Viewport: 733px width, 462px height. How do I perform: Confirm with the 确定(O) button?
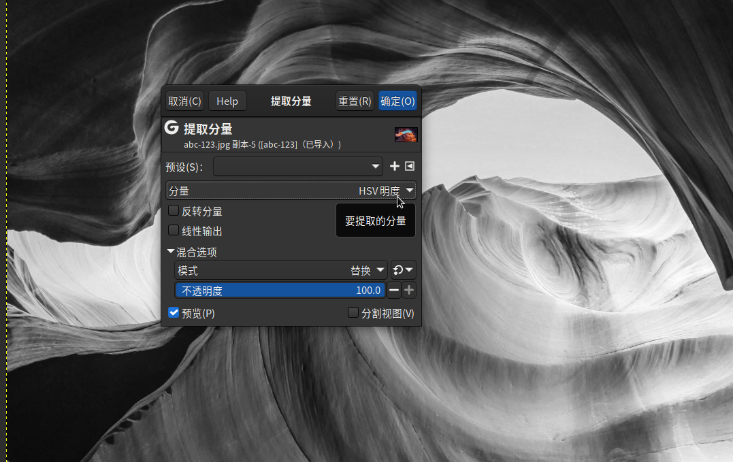[397, 100]
